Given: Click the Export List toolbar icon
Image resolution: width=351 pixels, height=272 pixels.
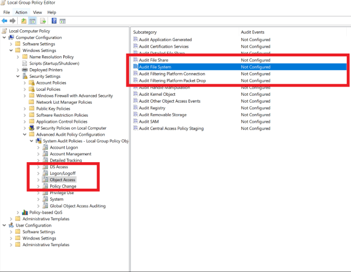Looking at the screenshot, I should point(43,21).
